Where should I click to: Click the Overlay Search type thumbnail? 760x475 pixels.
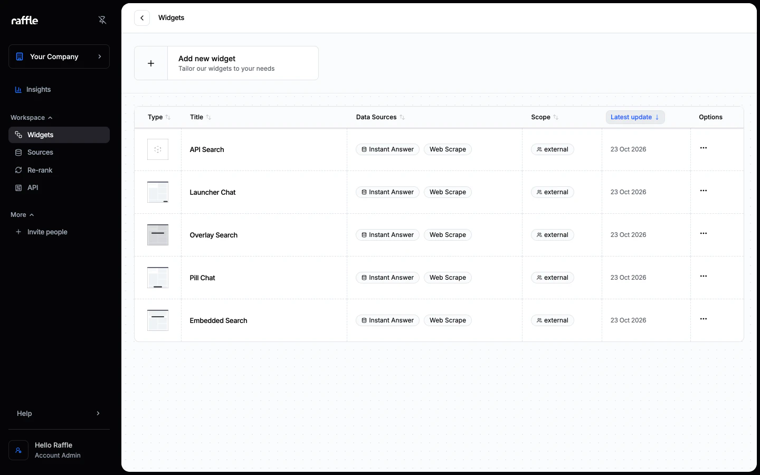(x=158, y=235)
